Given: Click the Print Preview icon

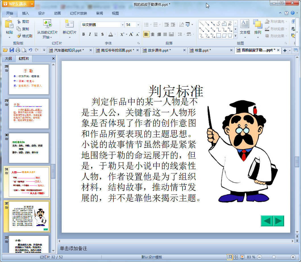Looking at the screenshot, I should pyautogui.click(x=24, y=50).
